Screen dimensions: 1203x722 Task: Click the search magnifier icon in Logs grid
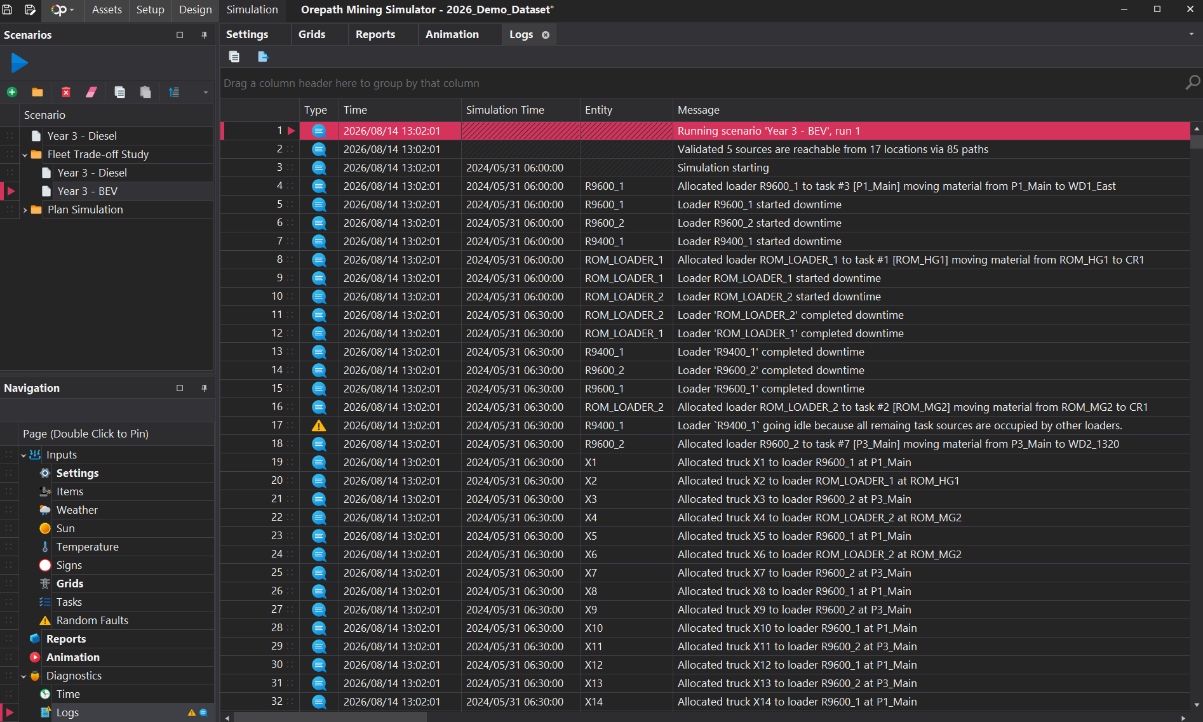click(1192, 83)
